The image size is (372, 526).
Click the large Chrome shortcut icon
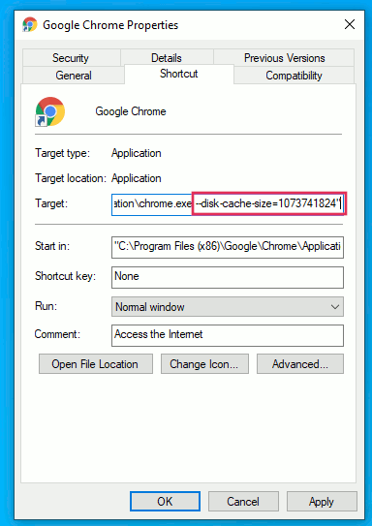pyautogui.click(x=50, y=111)
